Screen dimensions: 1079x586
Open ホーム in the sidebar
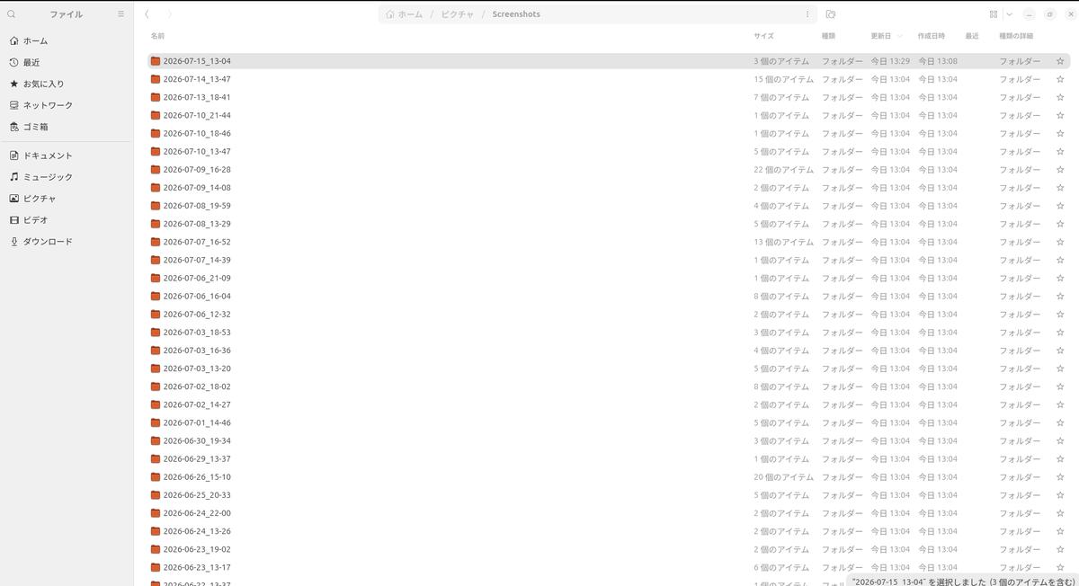[x=67, y=40]
